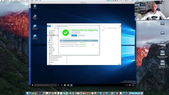The height and width of the screenshot is (95, 169).
Task: Launch OneNote from the Mac dock
Action: pyautogui.click(x=75, y=93)
